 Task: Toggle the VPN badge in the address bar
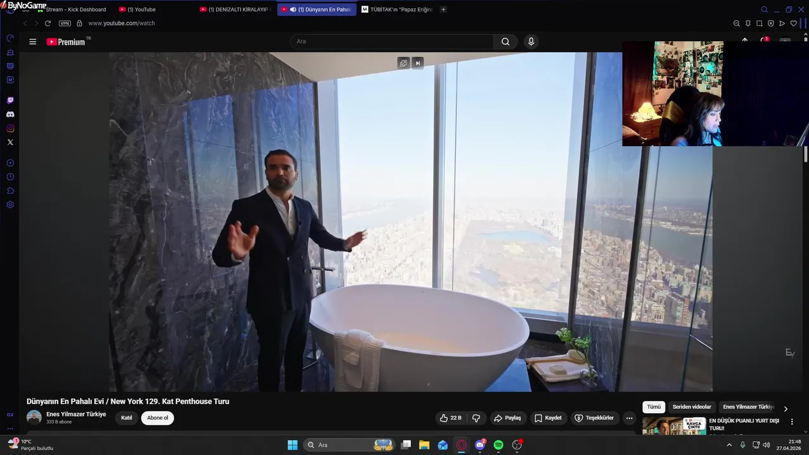coord(64,23)
